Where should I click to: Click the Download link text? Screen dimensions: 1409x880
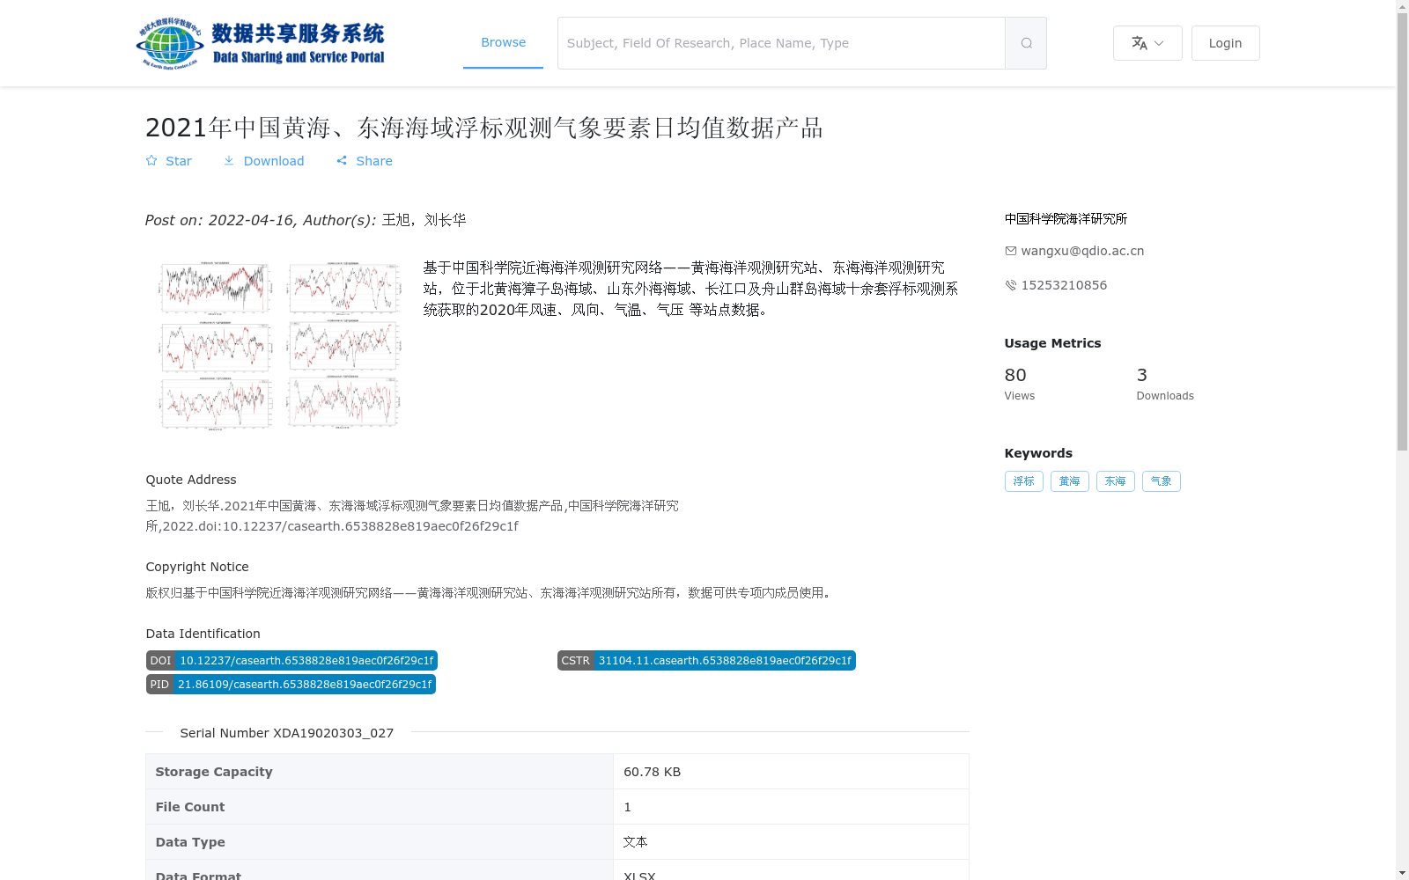tap(274, 161)
